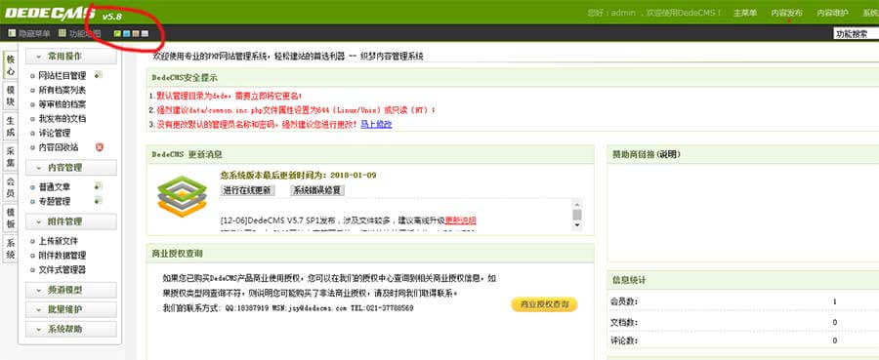
Task: Click the 进行在线更新 button
Action: click(248, 190)
